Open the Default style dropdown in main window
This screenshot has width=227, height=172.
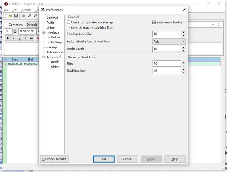click(x=32, y=25)
